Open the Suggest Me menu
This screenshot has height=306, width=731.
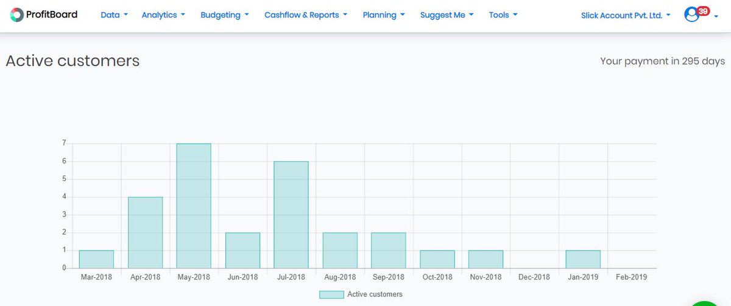(447, 15)
